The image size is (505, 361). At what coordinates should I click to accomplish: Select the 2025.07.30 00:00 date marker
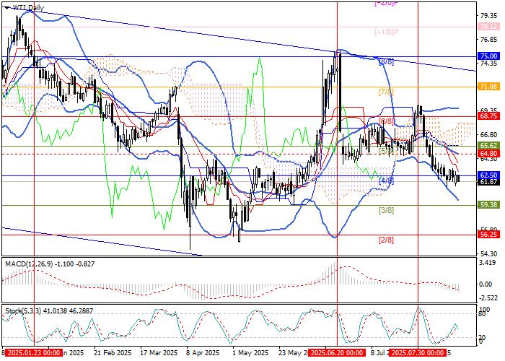(416, 354)
